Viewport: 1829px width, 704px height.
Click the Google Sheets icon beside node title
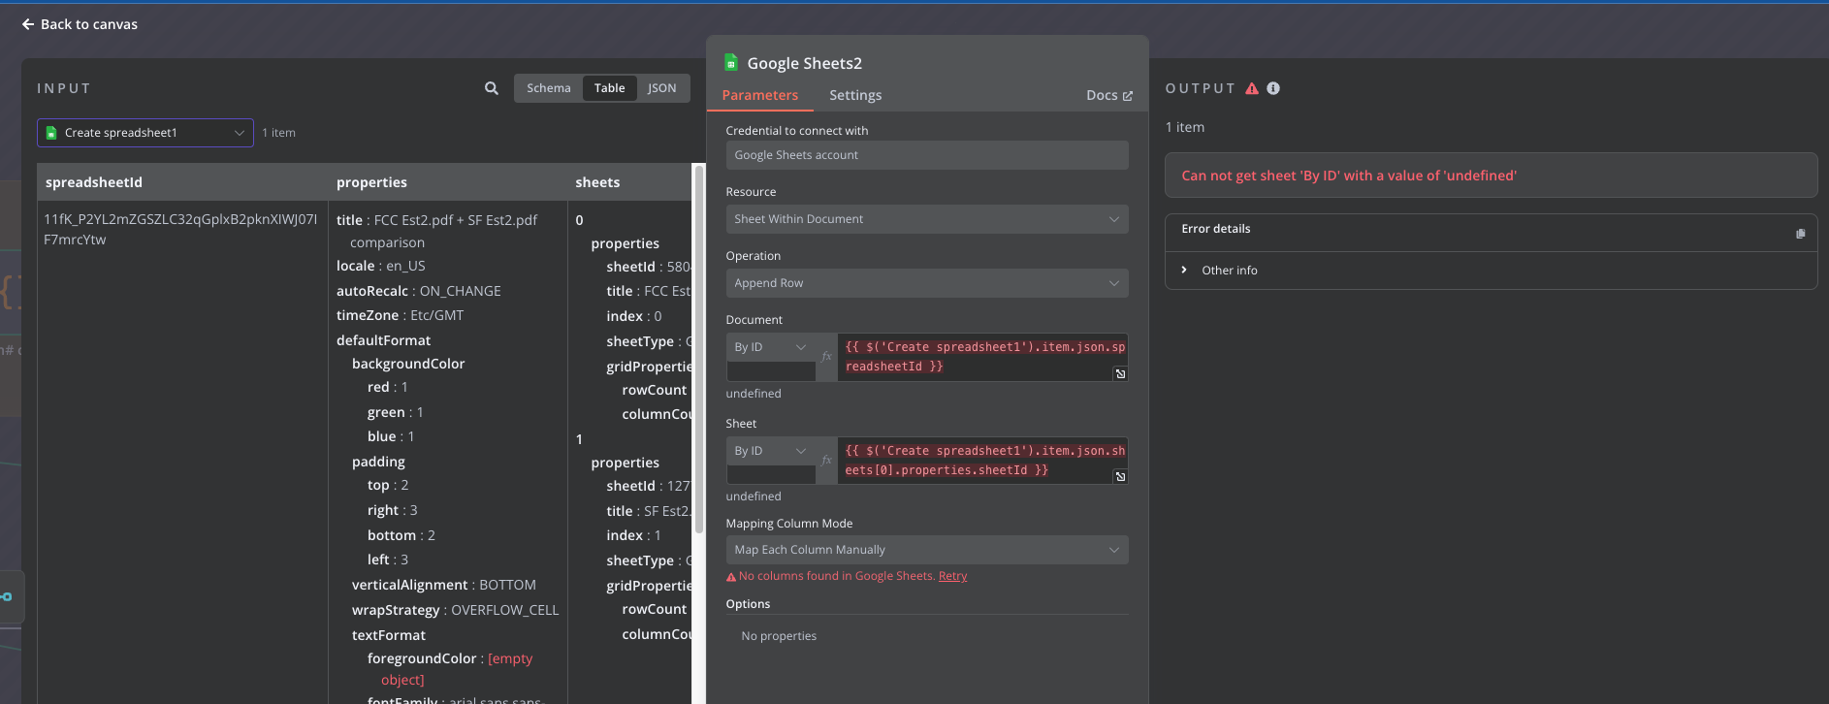pyautogui.click(x=731, y=63)
